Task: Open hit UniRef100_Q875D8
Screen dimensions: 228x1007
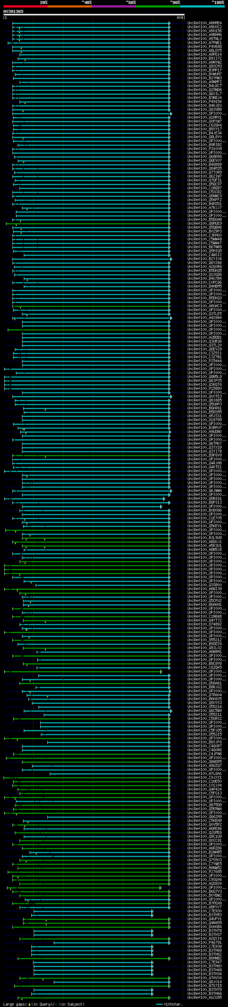Action: coord(204,804)
